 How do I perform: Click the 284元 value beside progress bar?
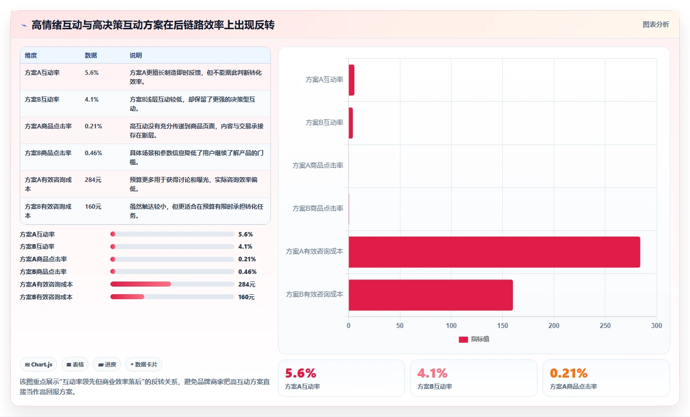coord(247,285)
